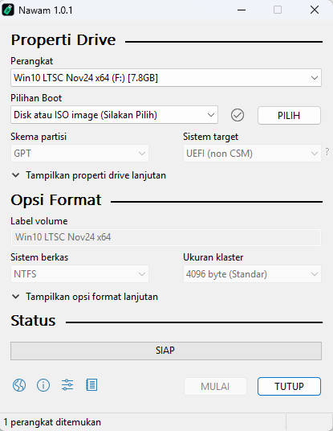Click the Label volume input field
Screen dimensions: 333x431
click(166, 237)
